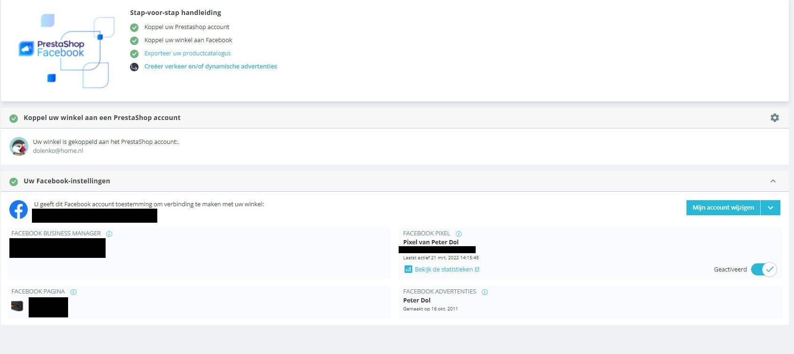
Task: Click 'Mijn account wijzigen' button
Action: point(723,208)
